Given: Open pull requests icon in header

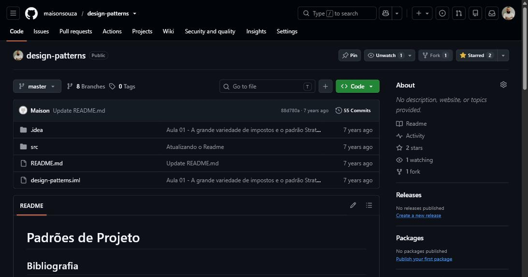Looking at the screenshot, I should pyautogui.click(x=459, y=13).
